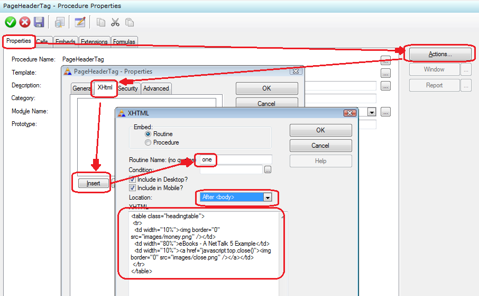Click the notepad with pencil edit icon
The width and height of the screenshot is (479, 296).
click(x=80, y=22)
